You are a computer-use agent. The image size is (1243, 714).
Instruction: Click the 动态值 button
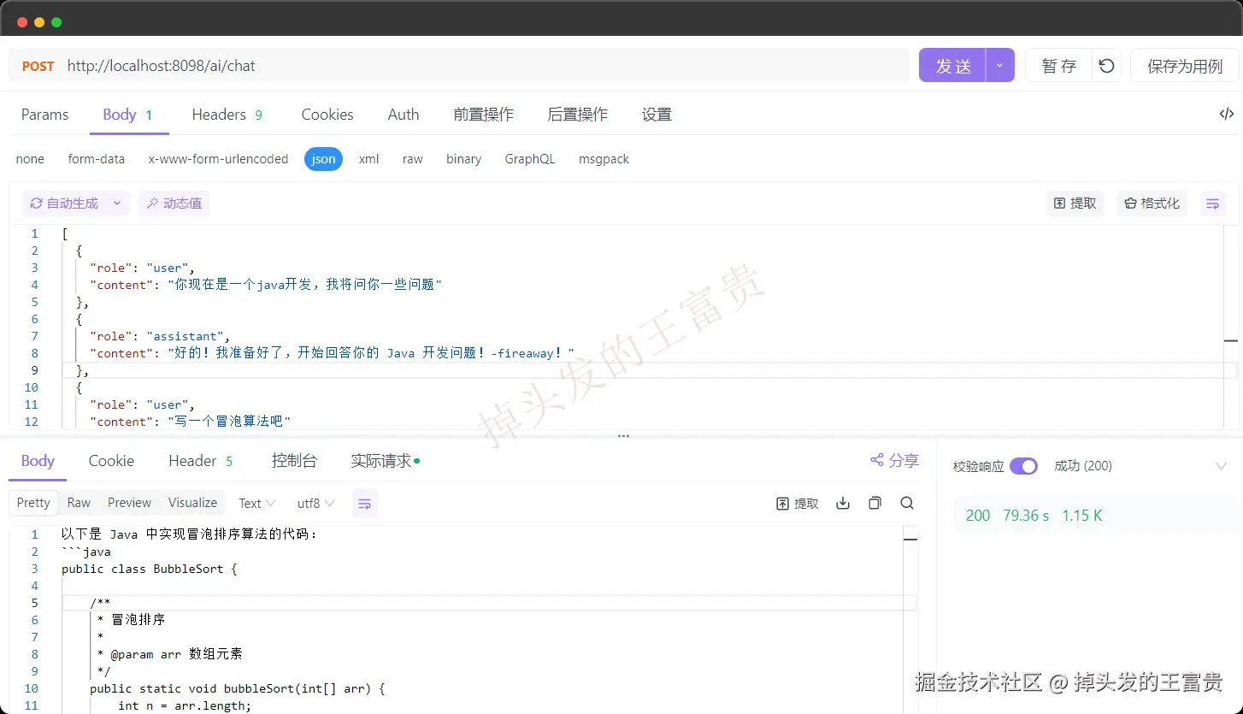[174, 204]
